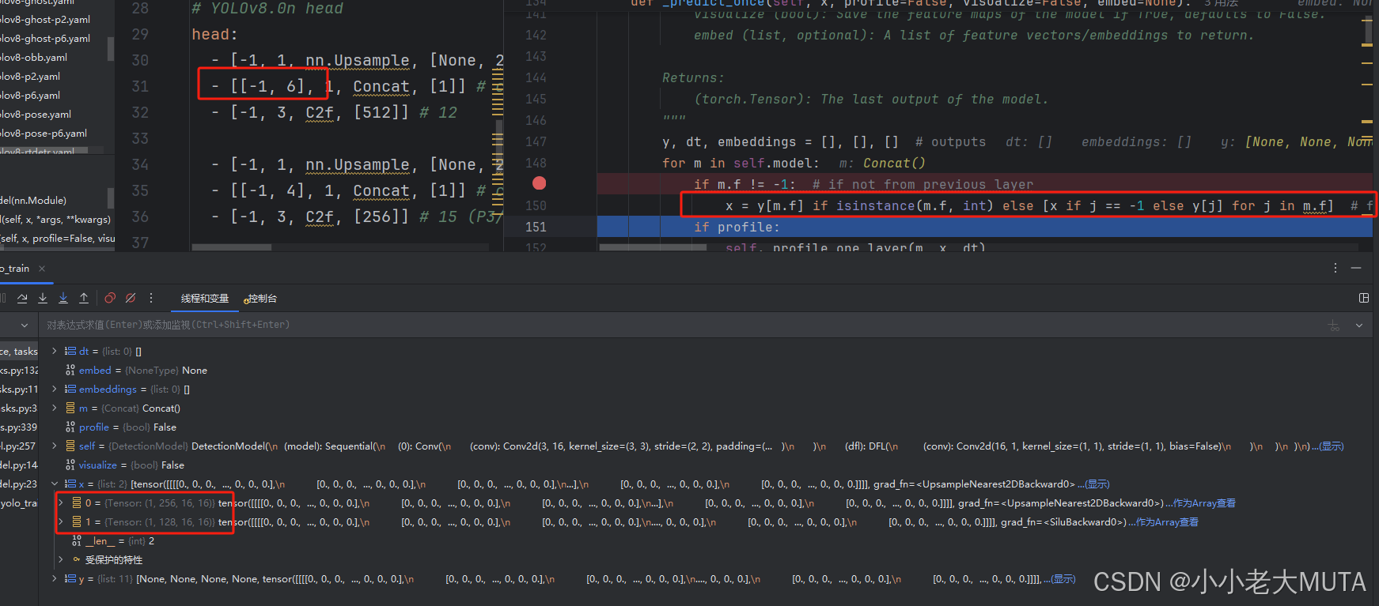Open yolov8-p2.yaml in project tree

[30, 76]
